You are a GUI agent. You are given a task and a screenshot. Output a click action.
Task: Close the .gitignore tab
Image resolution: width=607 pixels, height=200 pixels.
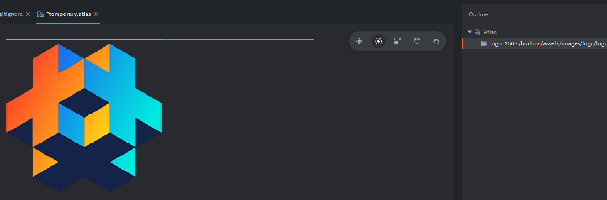(28, 14)
